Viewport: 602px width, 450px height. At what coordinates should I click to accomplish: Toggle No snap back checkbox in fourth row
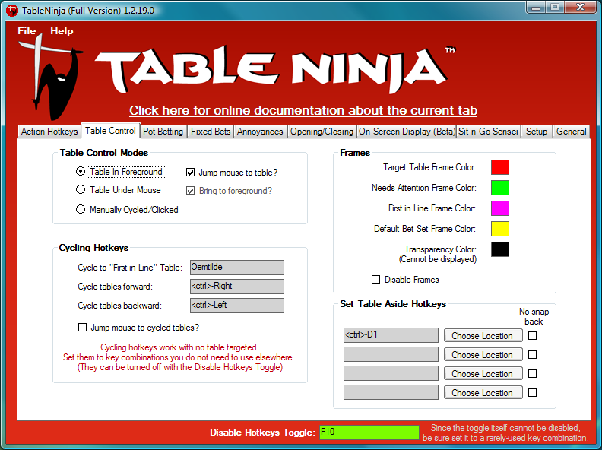tap(533, 392)
